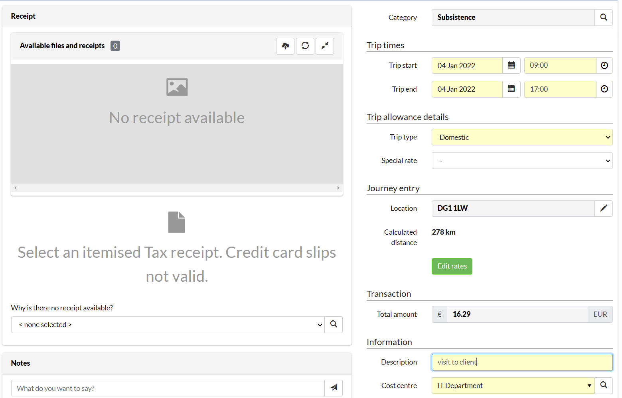The image size is (622, 398).
Task: Click the Trip end time field 17:00
Action: click(x=560, y=89)
